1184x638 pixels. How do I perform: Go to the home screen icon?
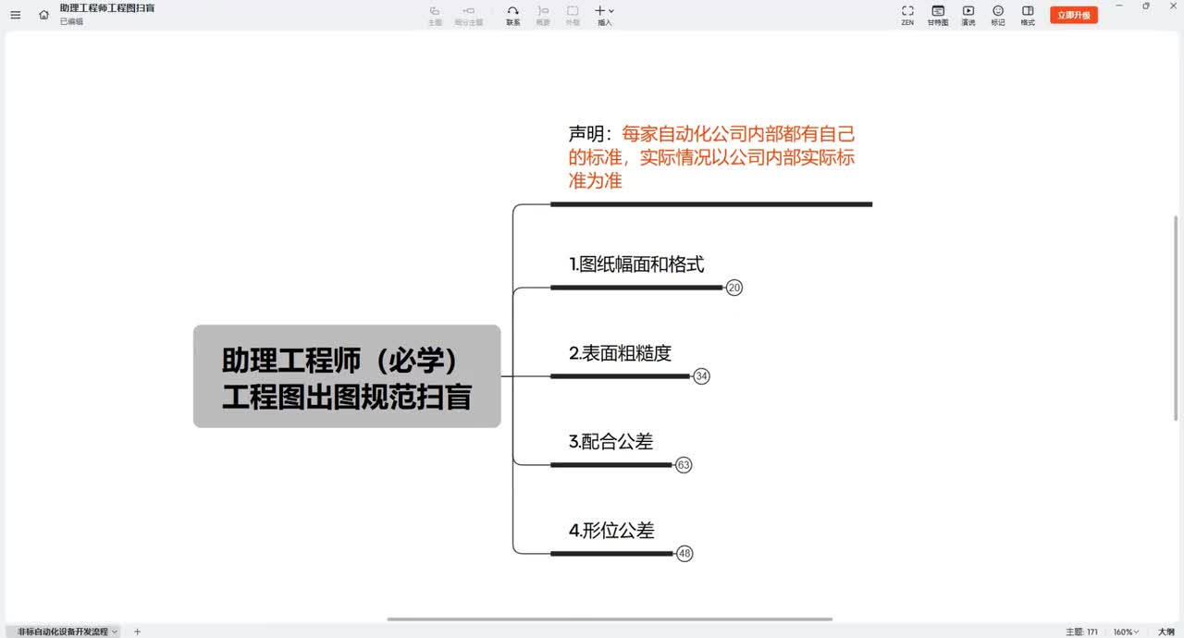[43, 15]
